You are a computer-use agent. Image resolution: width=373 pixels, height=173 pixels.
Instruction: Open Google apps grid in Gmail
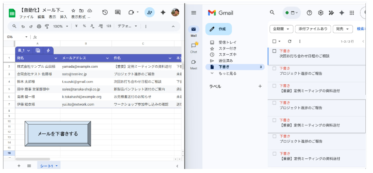[352, 13]
